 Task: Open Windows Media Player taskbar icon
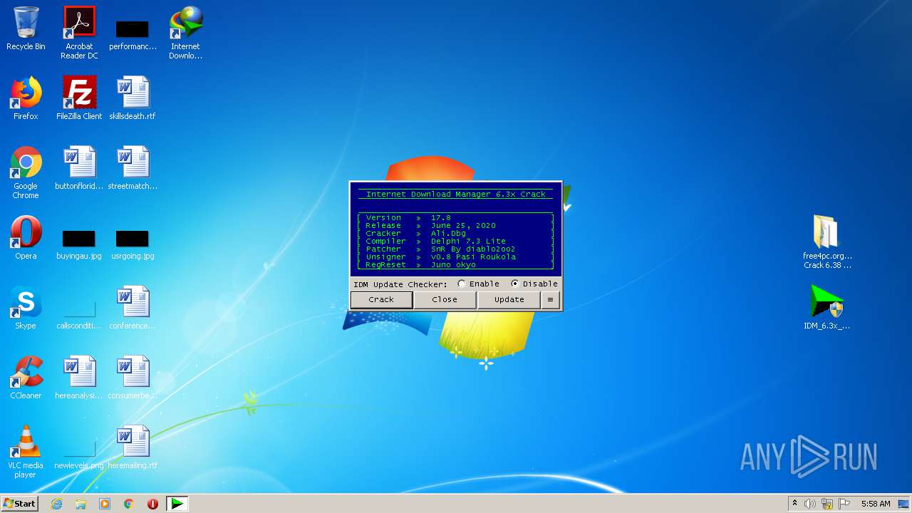[105, 504]
